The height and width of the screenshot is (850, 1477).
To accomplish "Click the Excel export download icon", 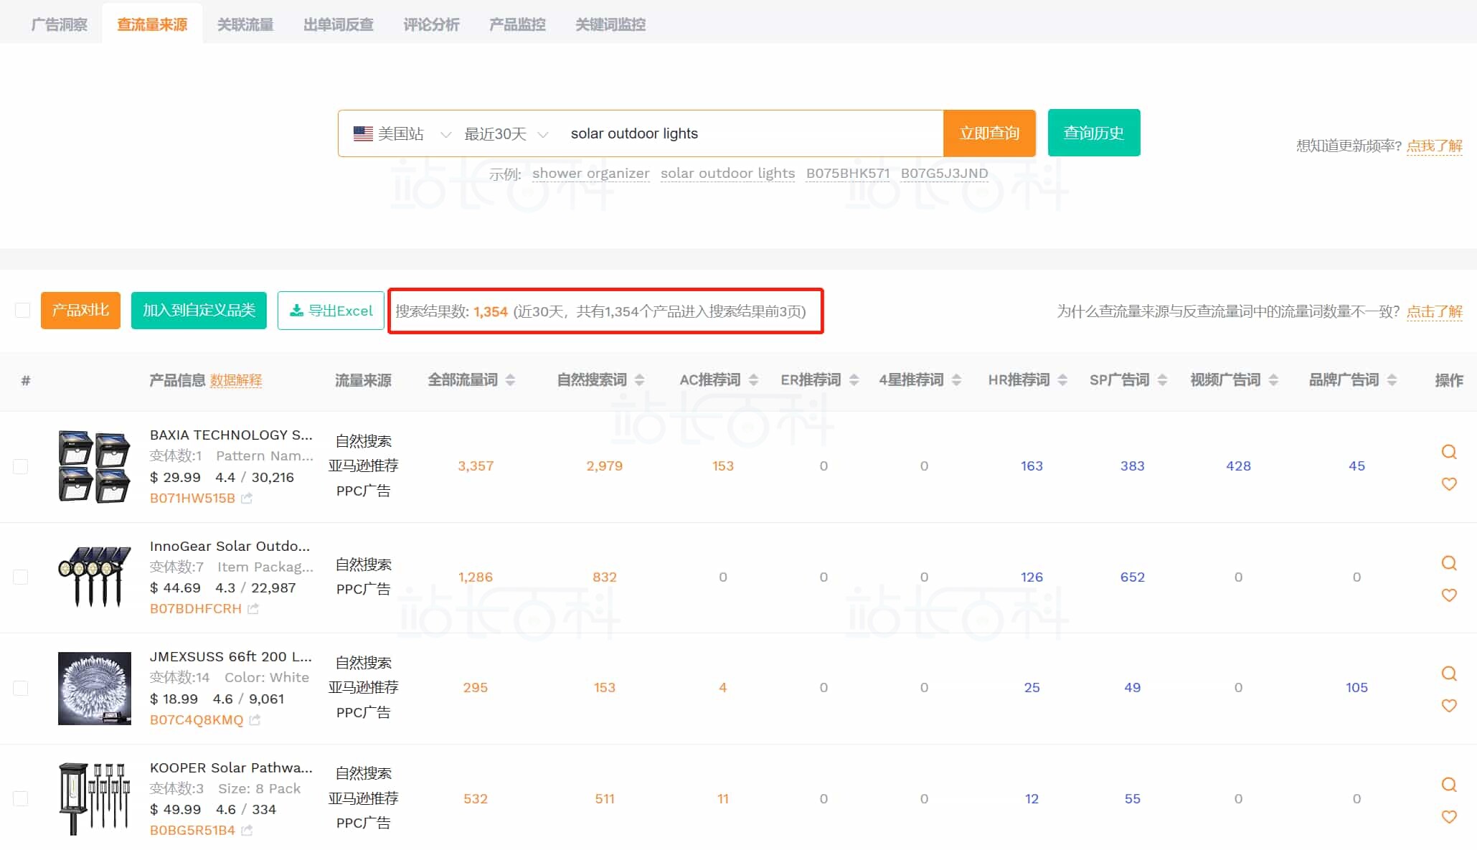I will [296, 311].
